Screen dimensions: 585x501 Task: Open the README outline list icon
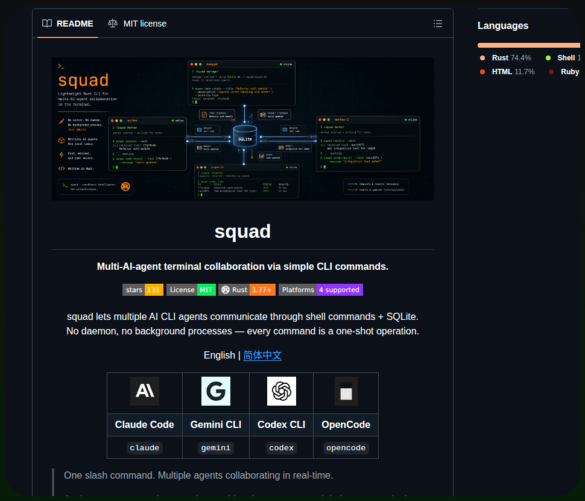coord(438,24)
